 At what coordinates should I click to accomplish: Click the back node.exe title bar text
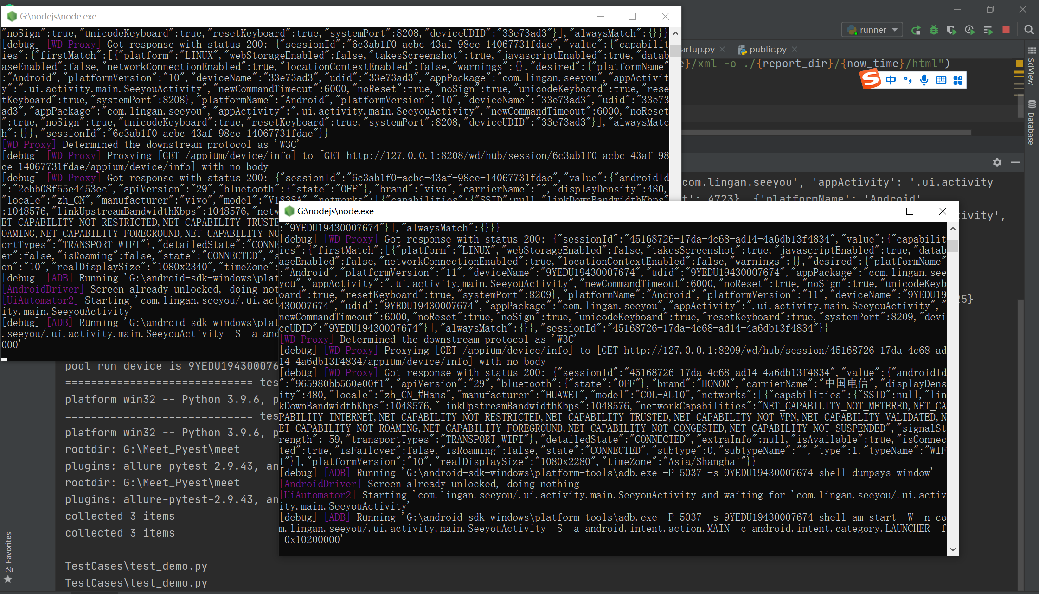click(58, 16)
